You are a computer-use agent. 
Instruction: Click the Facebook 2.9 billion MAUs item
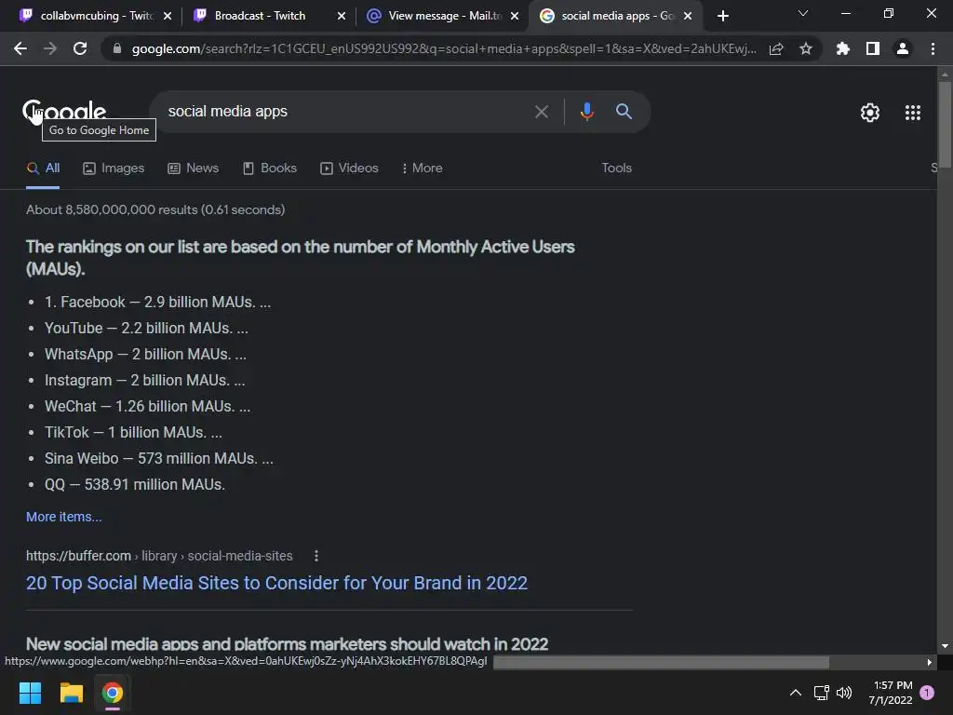coord(158,303)
